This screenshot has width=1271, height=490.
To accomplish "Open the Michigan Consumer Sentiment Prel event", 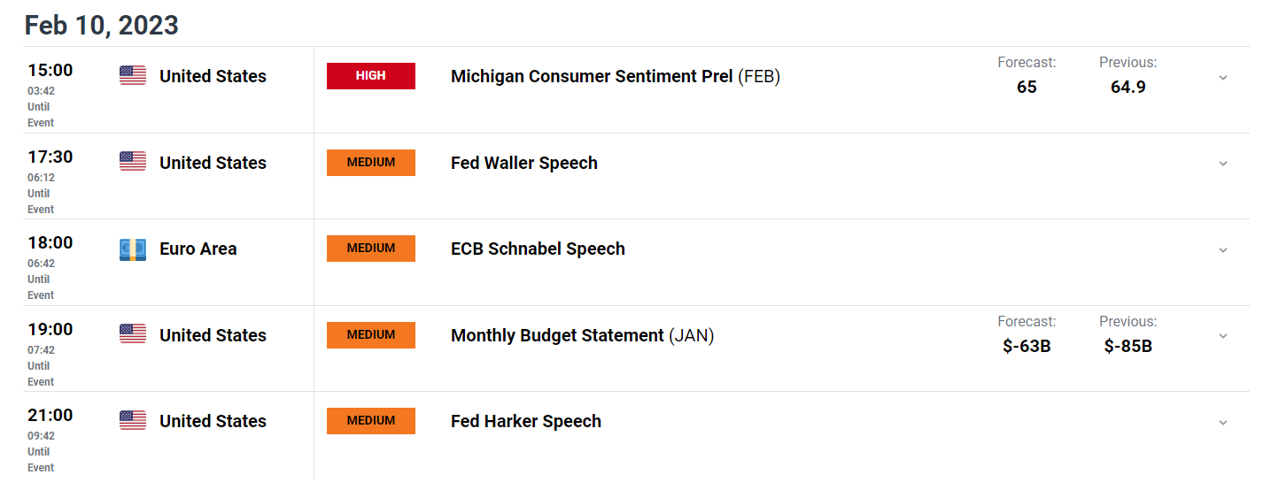I will point(616,77).
